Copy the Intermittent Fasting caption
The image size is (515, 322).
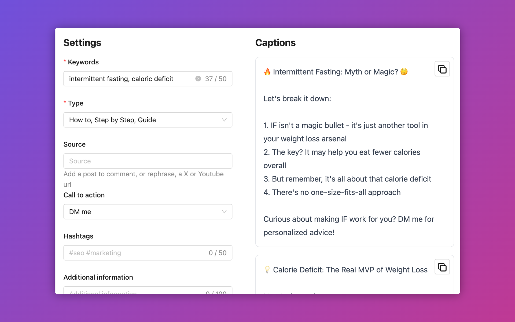[442, 69]
